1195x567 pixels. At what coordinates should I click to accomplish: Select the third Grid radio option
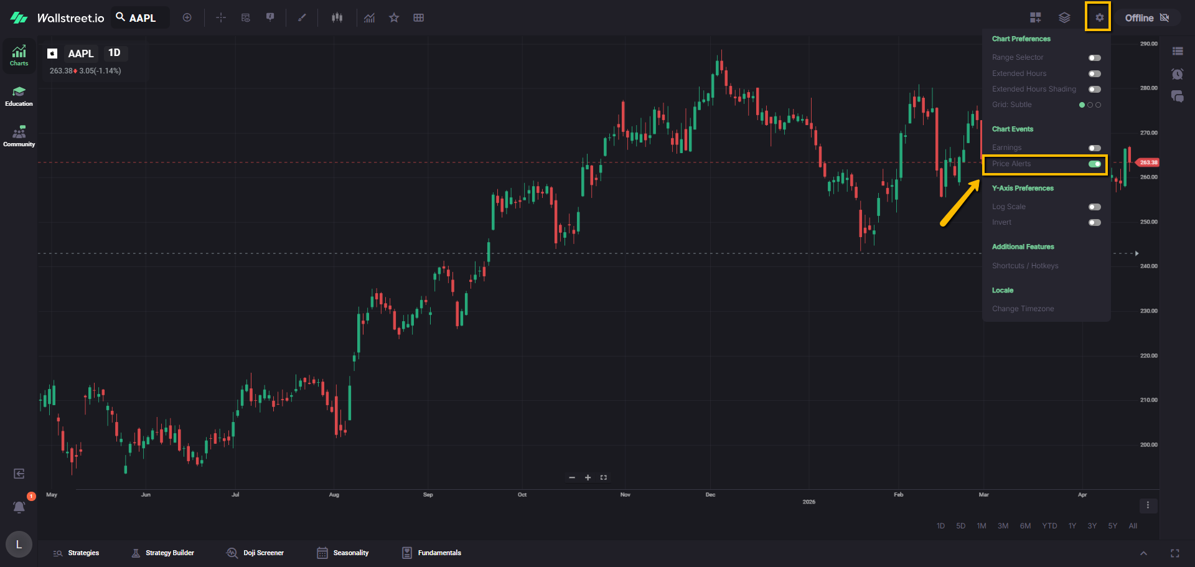[x=1099, y=105]
